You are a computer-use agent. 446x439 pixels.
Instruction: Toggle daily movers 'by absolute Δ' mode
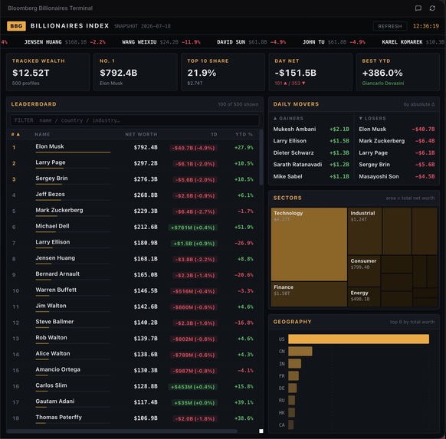[x=419, y=104]
